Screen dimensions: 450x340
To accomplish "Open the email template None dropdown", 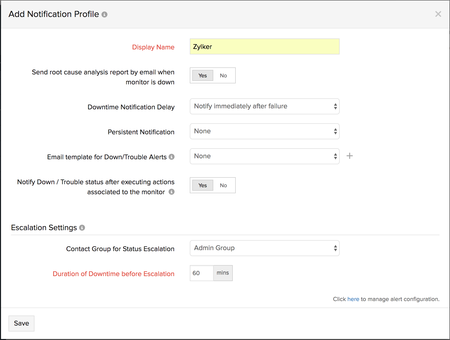I will tap(264, 156).
